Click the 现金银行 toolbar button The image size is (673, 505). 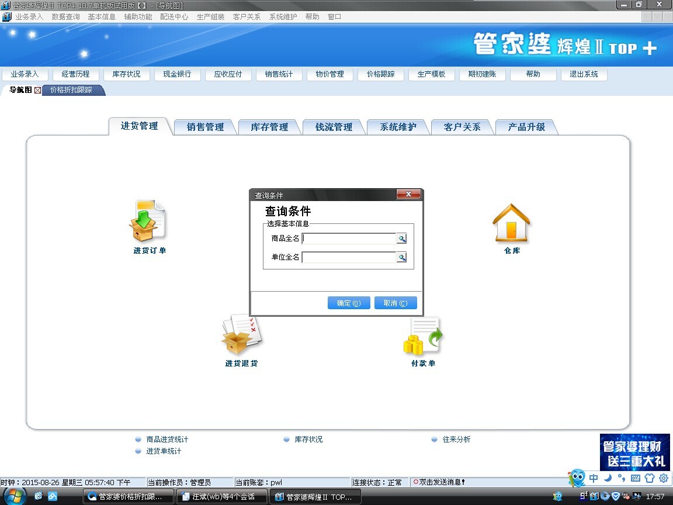(177, 74)
